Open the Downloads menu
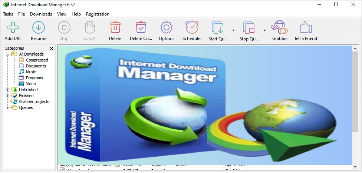The width and height of the screenshot is (362, 173). point(41,14)
